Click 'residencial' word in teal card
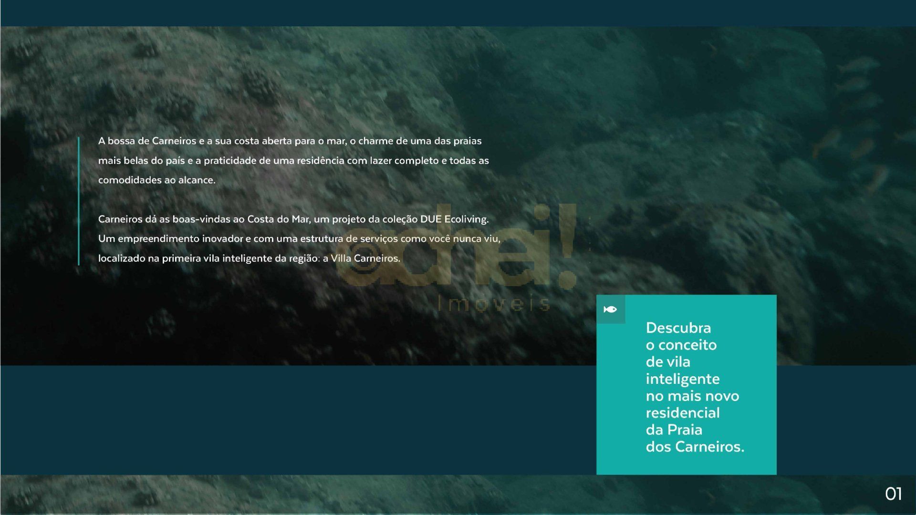916x515 pixels. click(682, 413)
